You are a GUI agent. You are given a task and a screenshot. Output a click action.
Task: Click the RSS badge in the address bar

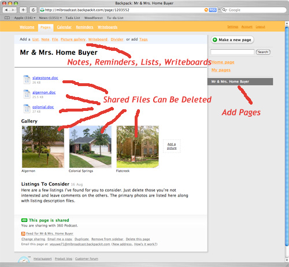pos(213,10)
